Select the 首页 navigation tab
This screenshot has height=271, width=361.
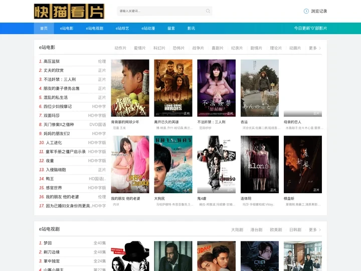click(44, 28)
